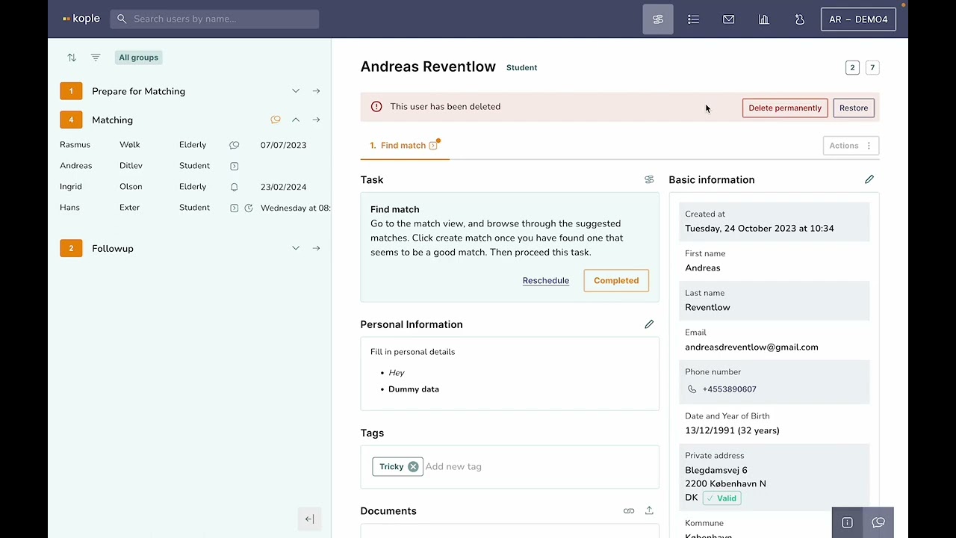Click the Reschedule link

[x=546, y=280]
